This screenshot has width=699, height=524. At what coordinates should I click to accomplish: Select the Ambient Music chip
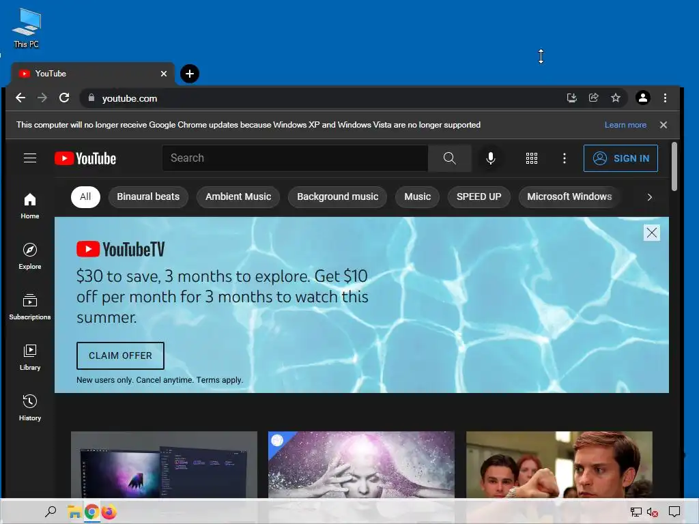pyautogui.click(x=238, y=197)
